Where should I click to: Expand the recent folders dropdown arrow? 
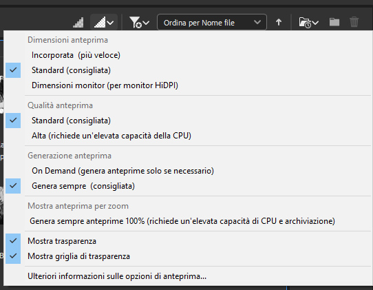click(x=315, y=23)
